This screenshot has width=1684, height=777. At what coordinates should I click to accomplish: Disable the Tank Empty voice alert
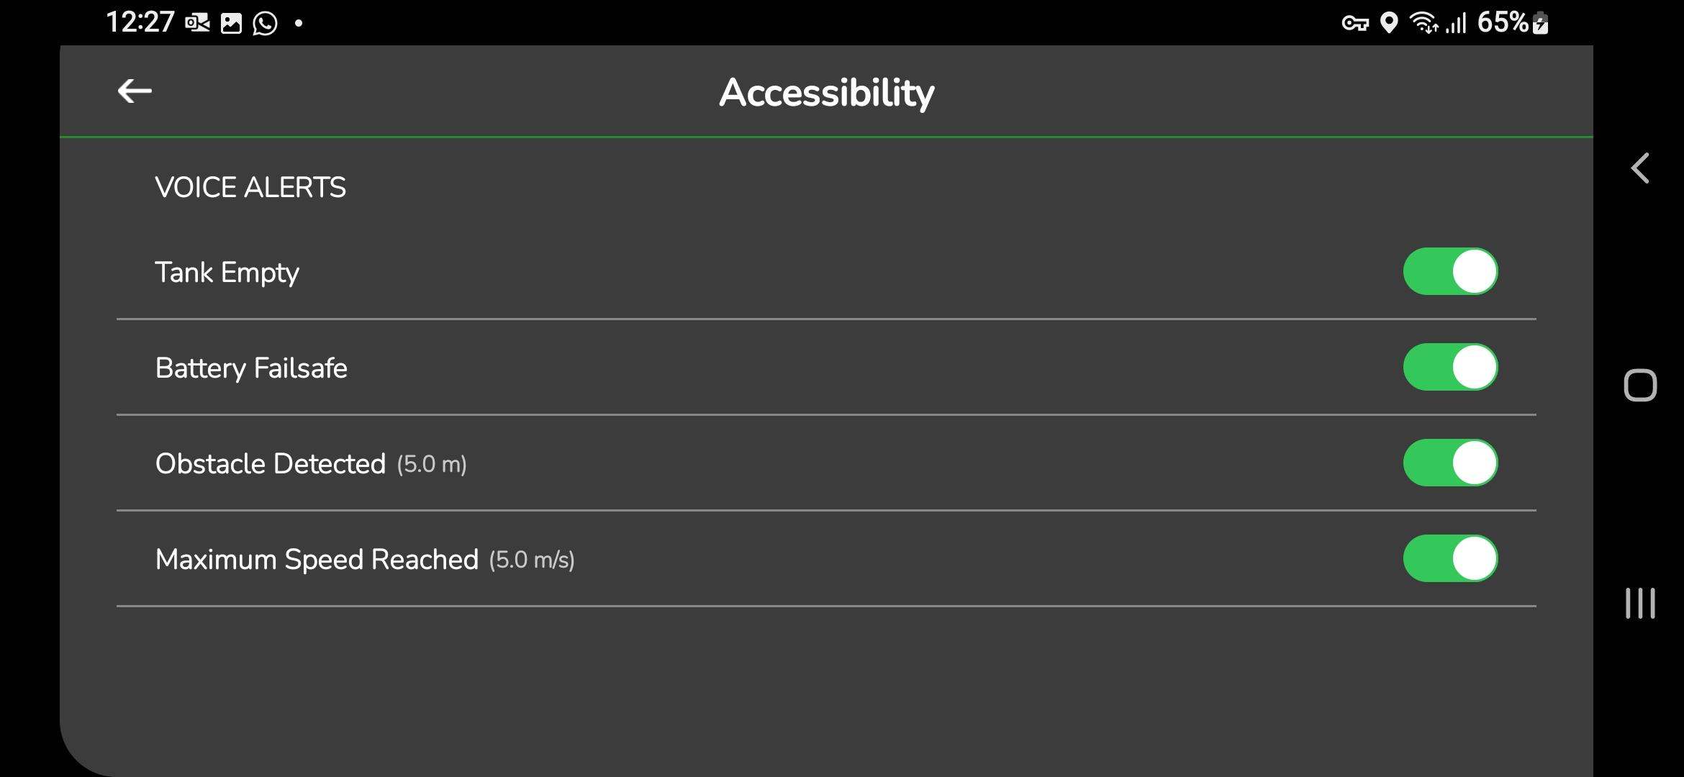[x=1449, y=272]
